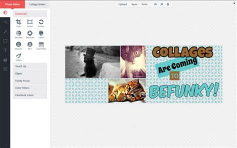Open the Text tool in sidebar
237x148 pixels.
coord(5,50)
